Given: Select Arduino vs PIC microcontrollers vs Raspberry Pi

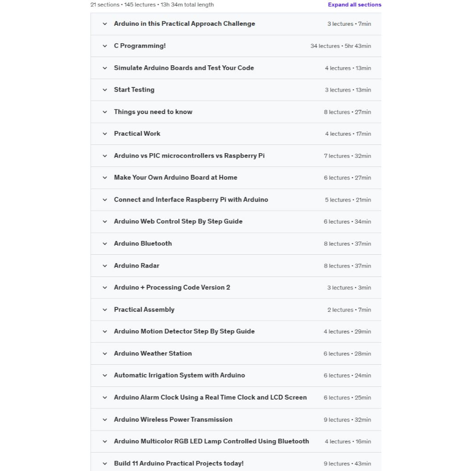Looking at the screenshot, I should point(189,156).
